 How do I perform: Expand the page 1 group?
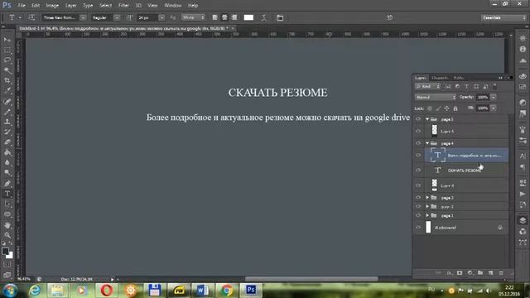427,215
